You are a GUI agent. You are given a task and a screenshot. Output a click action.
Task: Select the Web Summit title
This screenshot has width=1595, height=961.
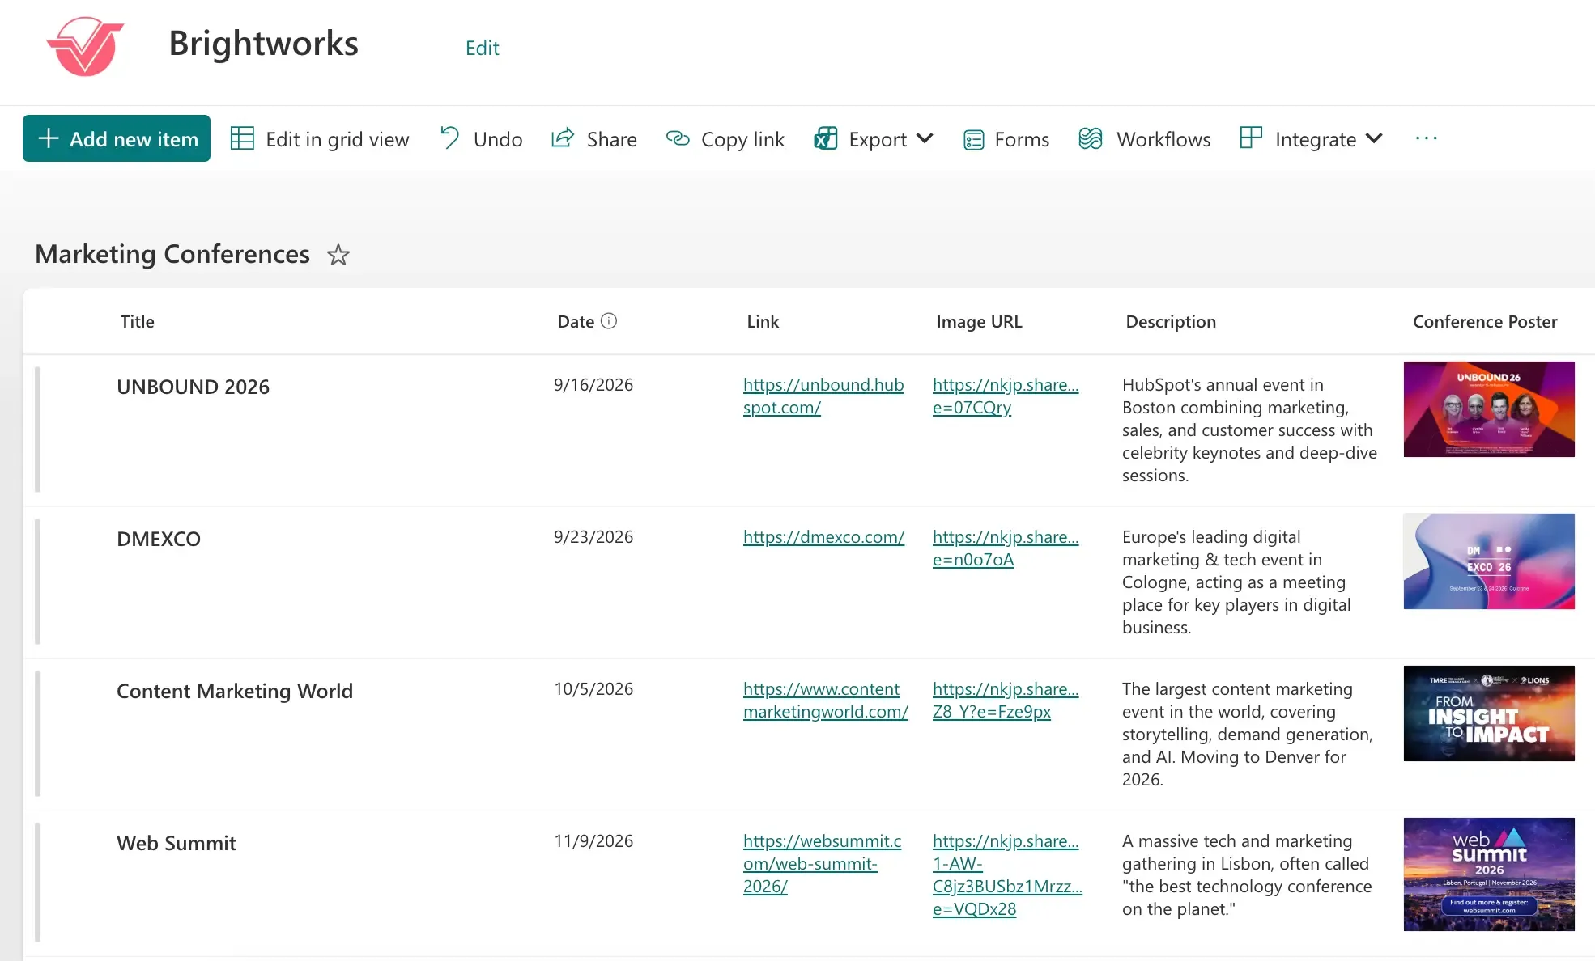pyautogui.click(x=177, y=843)
